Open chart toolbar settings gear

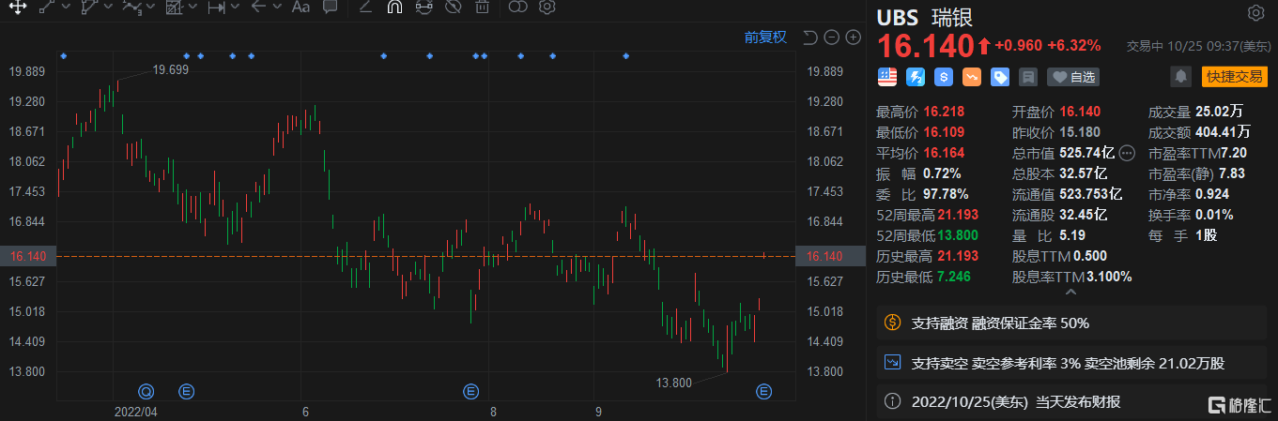coord(547,8)
